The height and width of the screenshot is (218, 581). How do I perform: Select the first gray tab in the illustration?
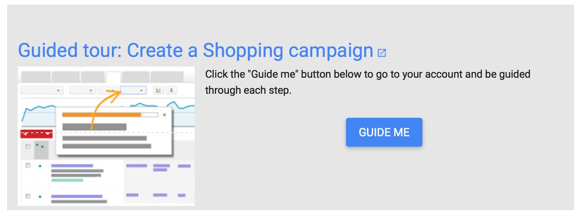pyautogui.click(x=36, y=77)
